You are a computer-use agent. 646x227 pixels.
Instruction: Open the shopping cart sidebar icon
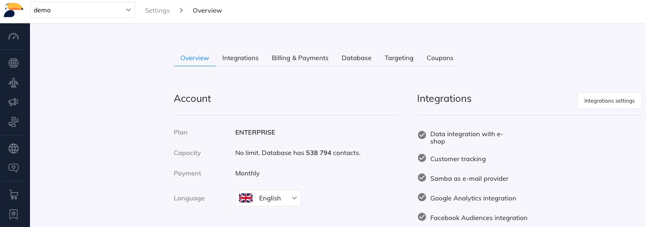tap(14, 195)
